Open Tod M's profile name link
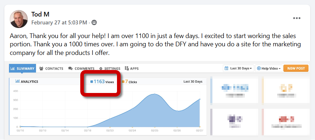 click(x=40, y=14)
